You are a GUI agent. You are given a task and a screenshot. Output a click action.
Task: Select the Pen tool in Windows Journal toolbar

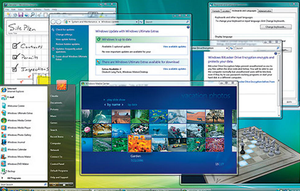point(39,15)
